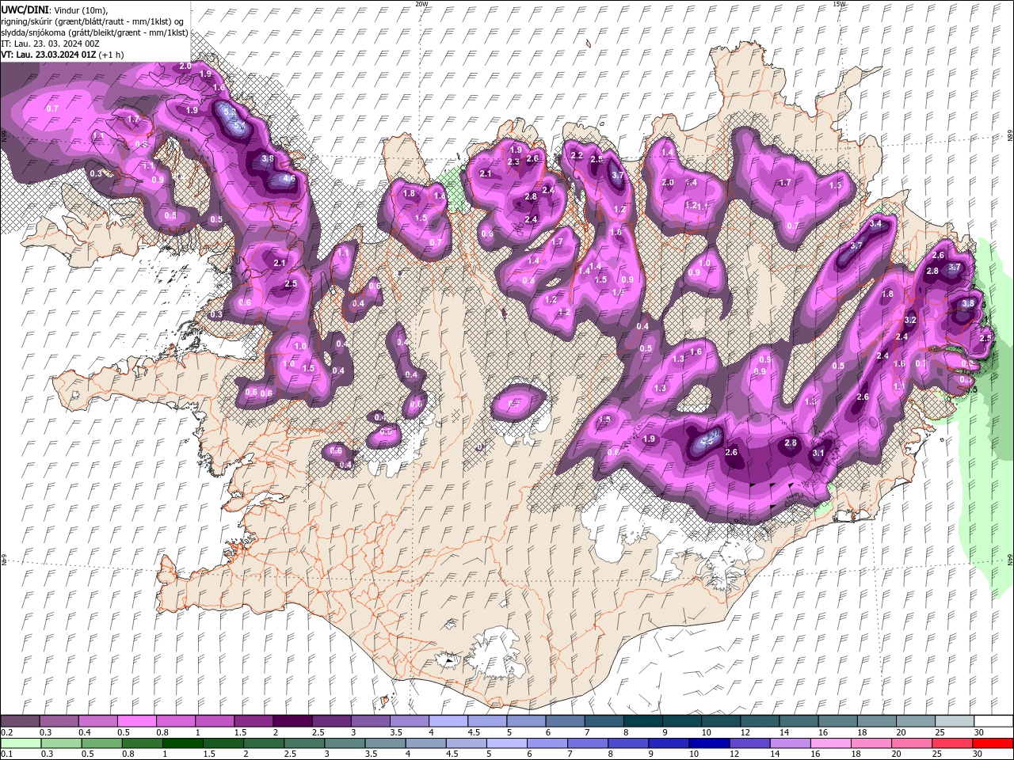Select the lower legend swatch between 14 and 16
Screen dimensions: 1014x760
[791, 743]
